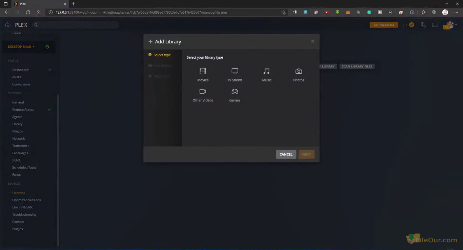Open the first Plugins settings entry
Screen dimensions: 463x250
pyautogui.click(x=18, y=131)
